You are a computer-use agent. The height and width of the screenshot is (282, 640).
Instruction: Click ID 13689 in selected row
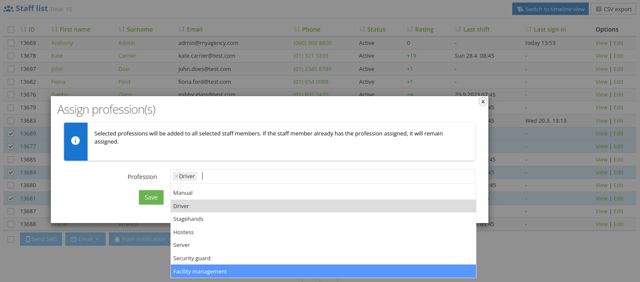tap(28, 133)
